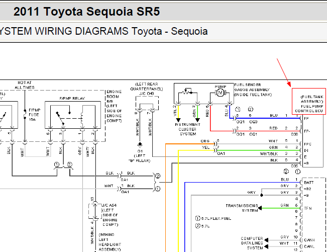Click the "GRY" label on the CANH wire
This screenshot has height=252, width=327.
pyautogui.click(x=284, y=237)
